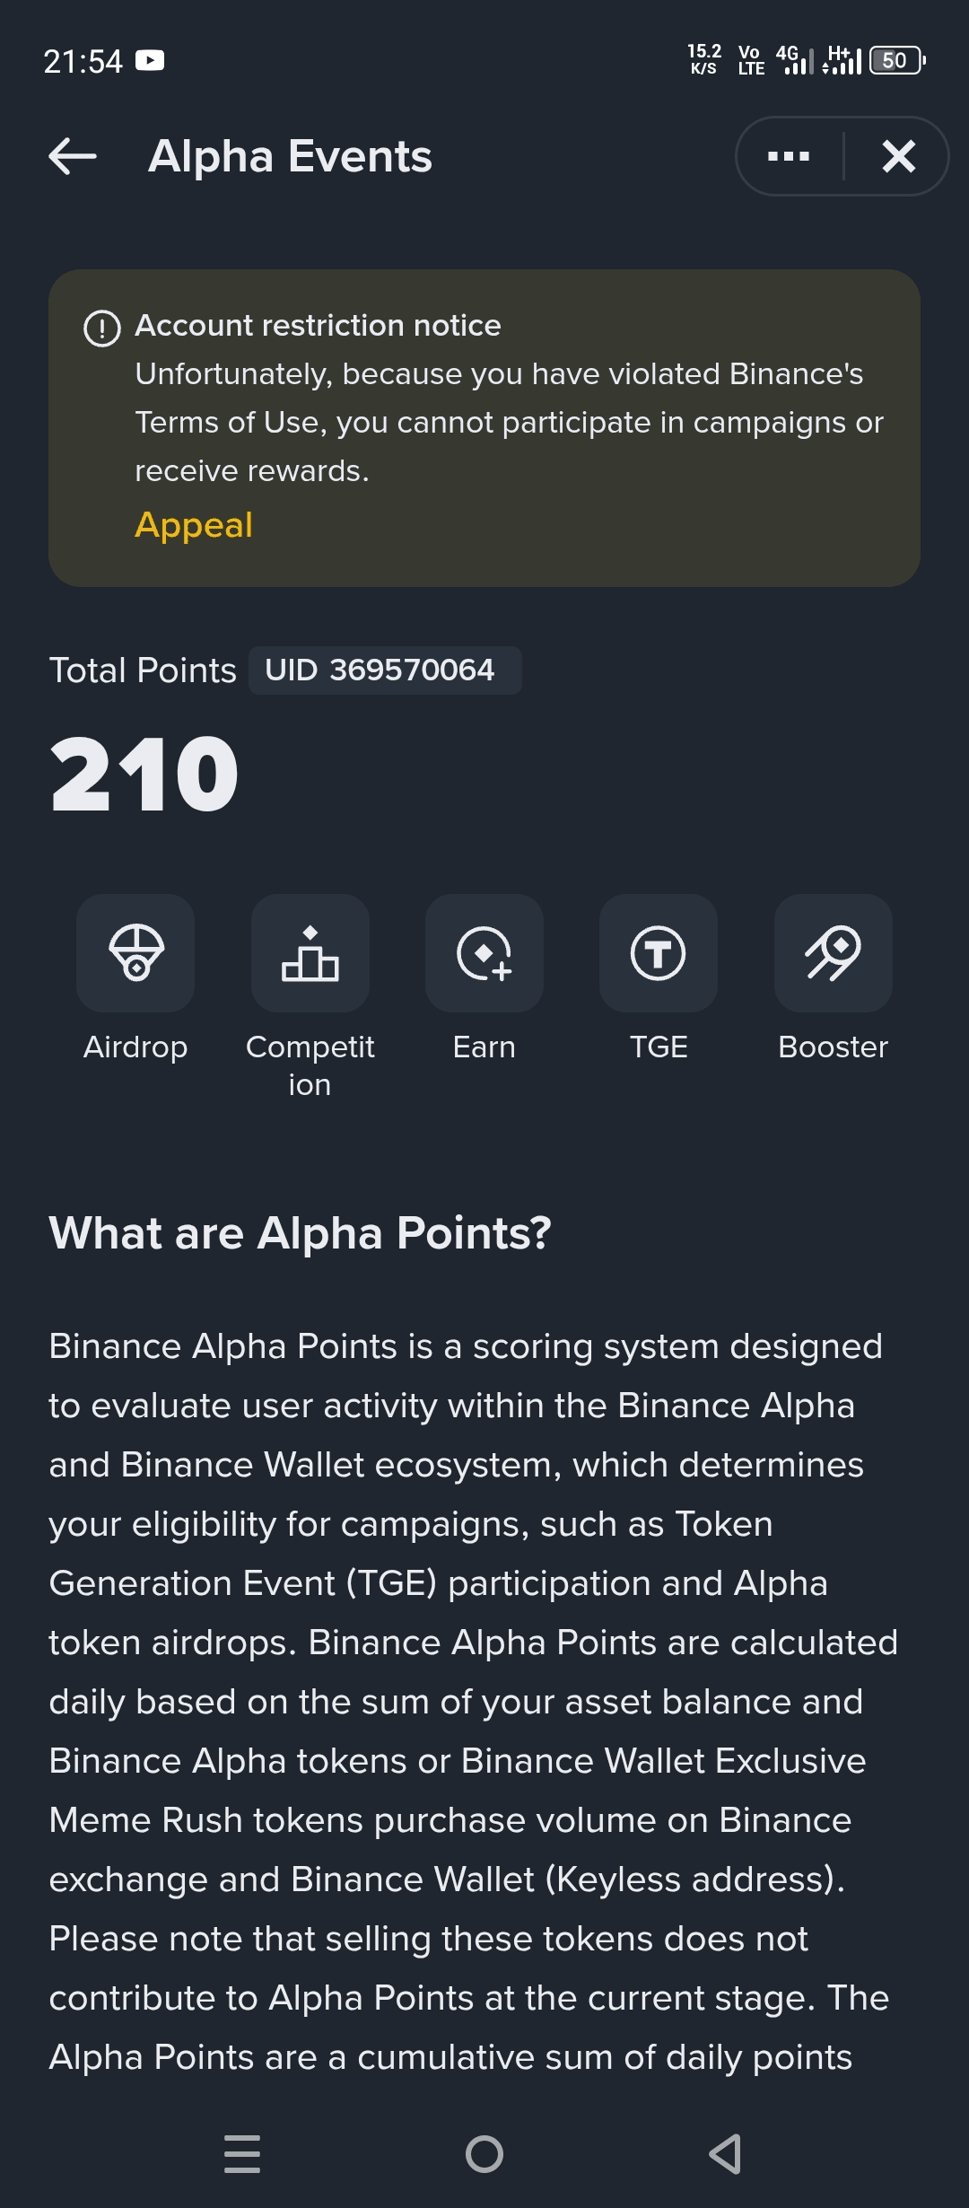
Task: Tap the Appeal link in restriction notice
Action: click(194, 525)
